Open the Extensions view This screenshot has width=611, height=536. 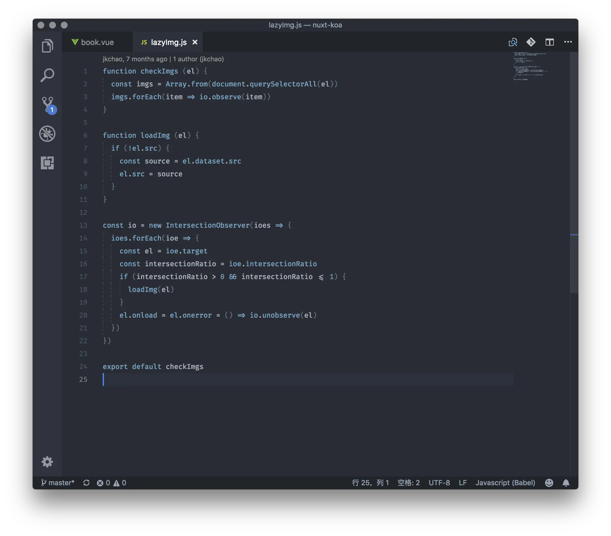[47, 163]
